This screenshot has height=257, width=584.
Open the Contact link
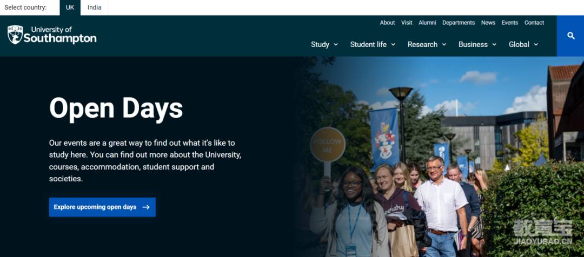pos(534,23)
